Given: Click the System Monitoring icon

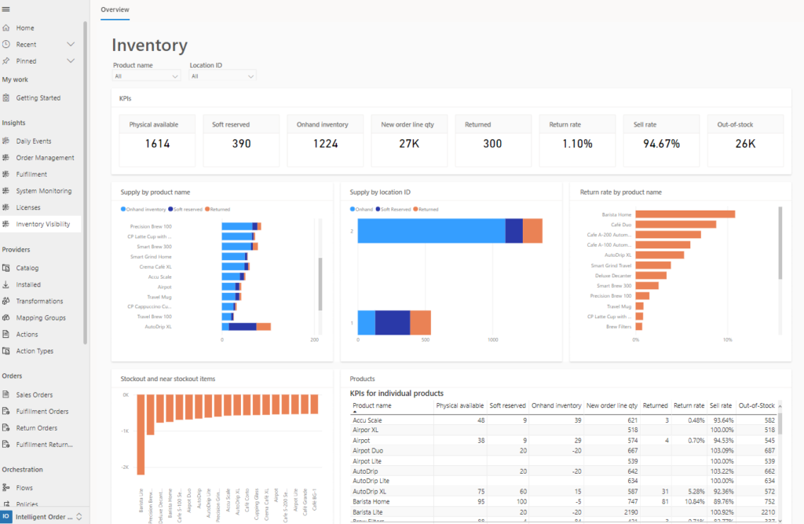Looking at the screenshot, I should point(6,191).
